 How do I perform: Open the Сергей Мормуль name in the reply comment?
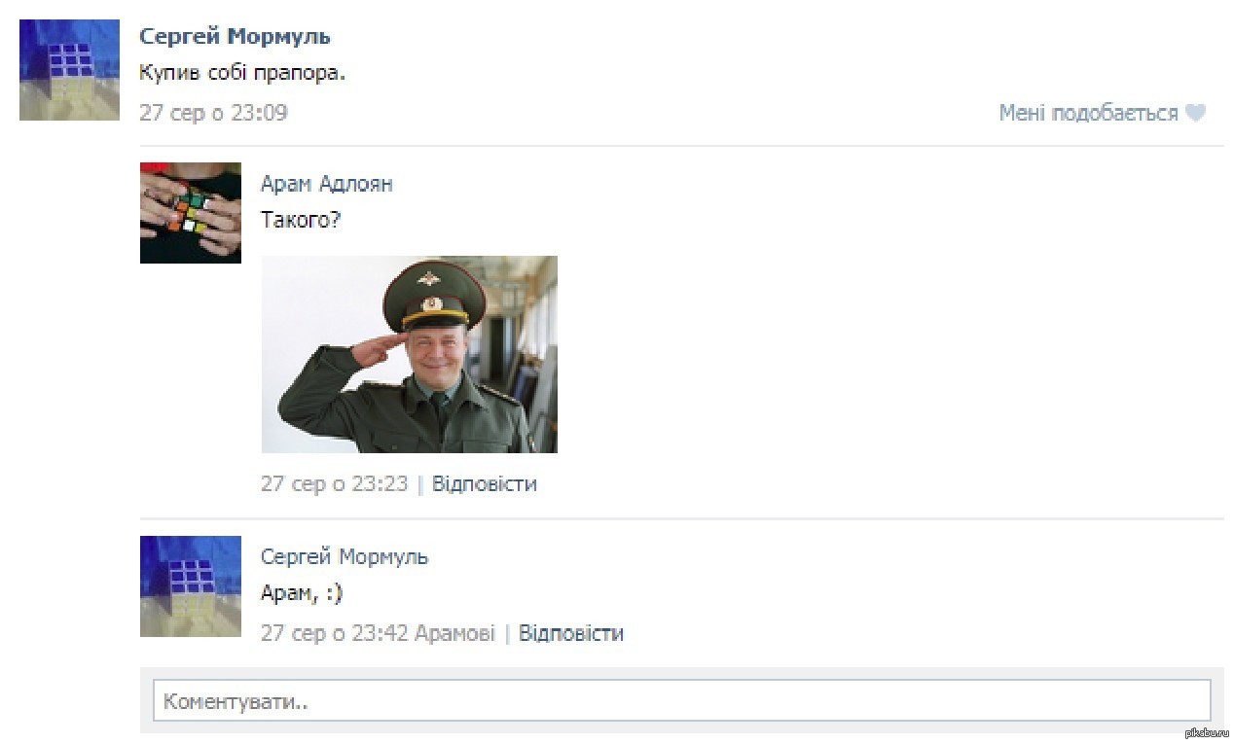click(x=345, y=557)
